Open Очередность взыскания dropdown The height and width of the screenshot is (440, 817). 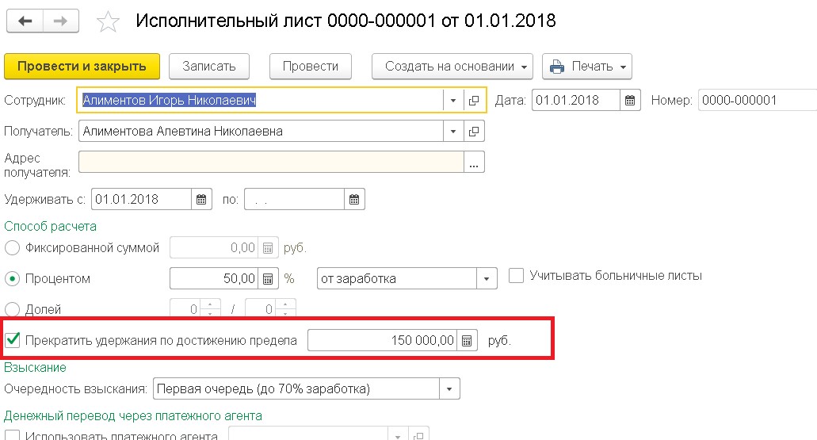[x=449, y=389]
